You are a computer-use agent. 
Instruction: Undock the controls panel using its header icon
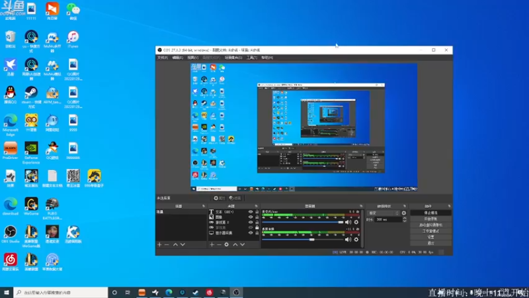tap(449, 206)
